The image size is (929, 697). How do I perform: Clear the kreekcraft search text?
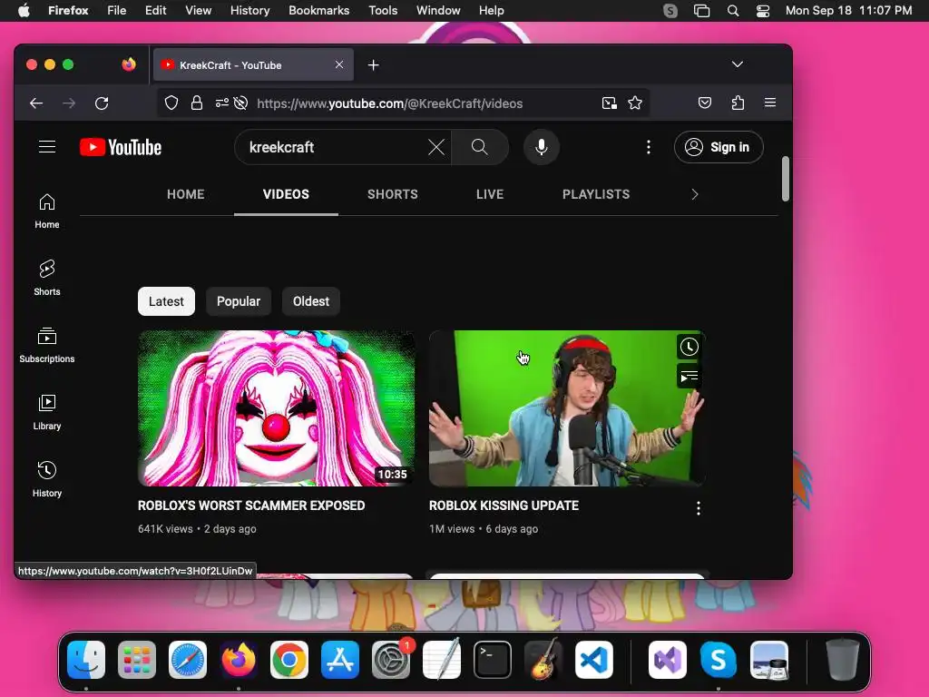[436, 147]
